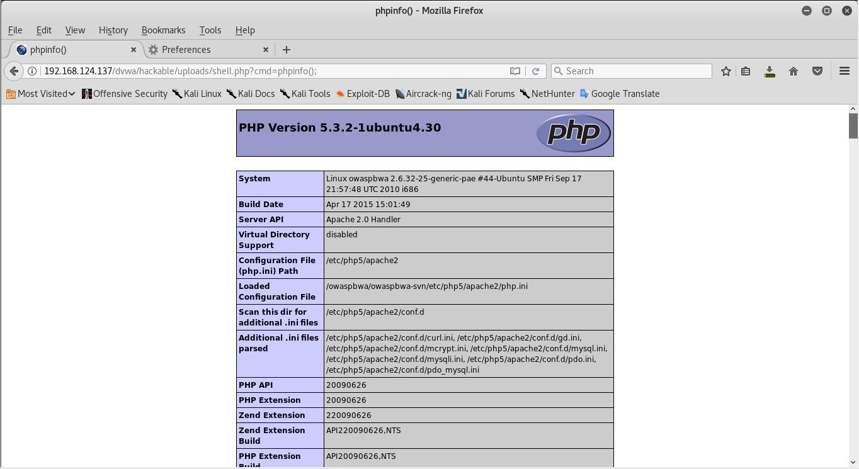
Task: Open the Kali Docs bookmark
Action: pos(251,94)
